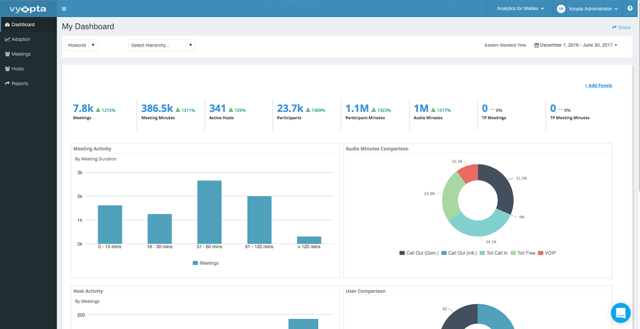Open the Select Hierarchy dropdown
Screen dimensions: 640x329
point(162,45)
